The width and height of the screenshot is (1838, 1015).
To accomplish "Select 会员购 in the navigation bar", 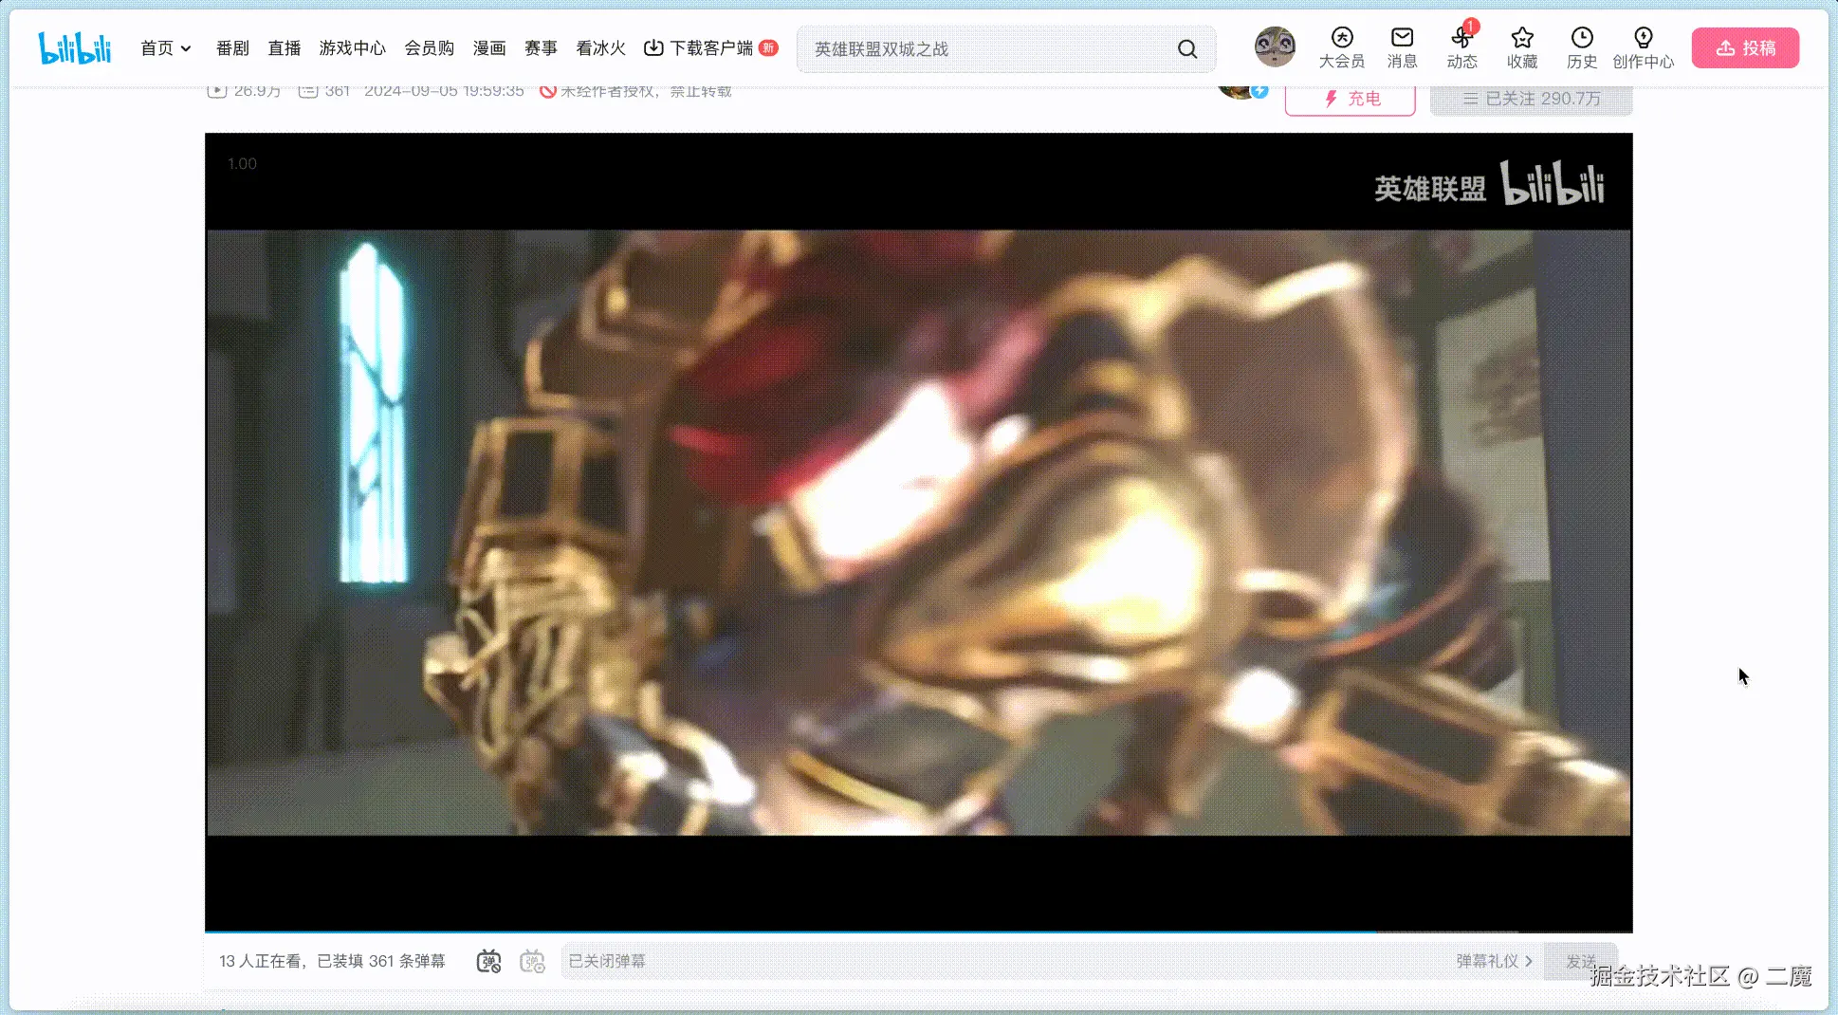I will click(x=430, y=48).
